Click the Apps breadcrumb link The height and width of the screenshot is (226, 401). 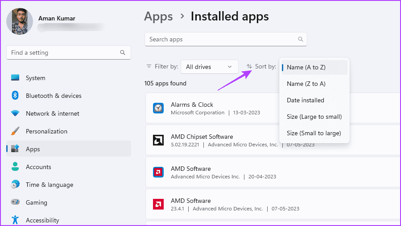(x=158, y=16)
